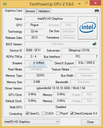The image size is (103, 128).
Task: Toggle the DirectCompute 5.0 checkbox
Action: (72, 113)
